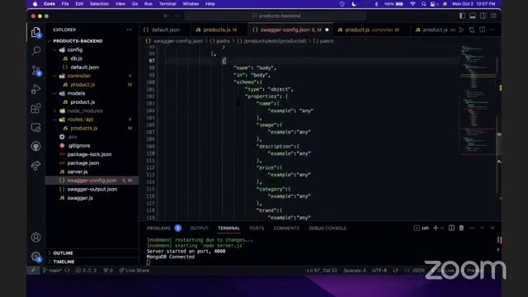Open the Explorer view in activity bar
The image size is (528, 297).
(35, 32)
